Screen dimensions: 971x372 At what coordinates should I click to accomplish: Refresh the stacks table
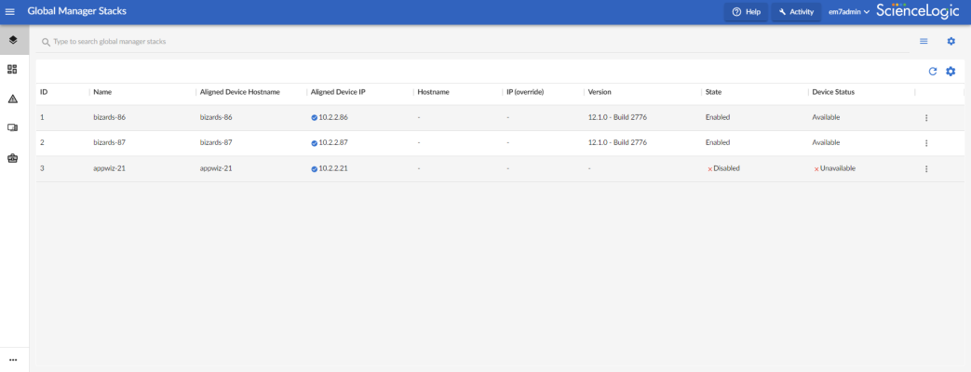click(933, 72)
